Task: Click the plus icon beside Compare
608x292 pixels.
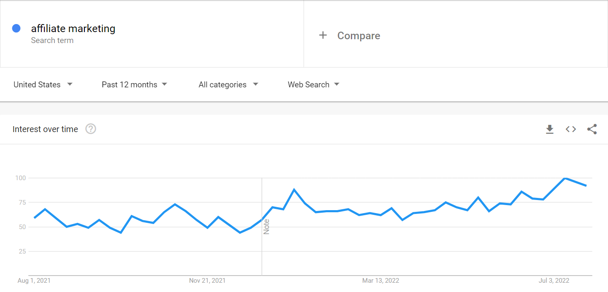Action: coord(323,35)
